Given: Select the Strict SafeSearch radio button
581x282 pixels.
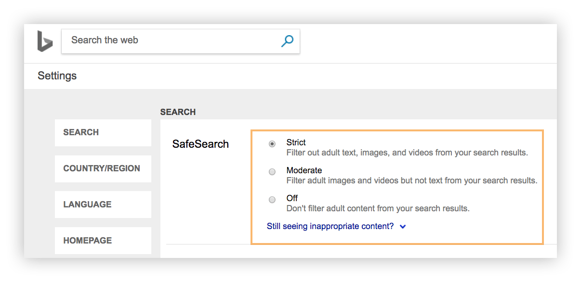Looking at the screenshot, I should pos(272,143).
